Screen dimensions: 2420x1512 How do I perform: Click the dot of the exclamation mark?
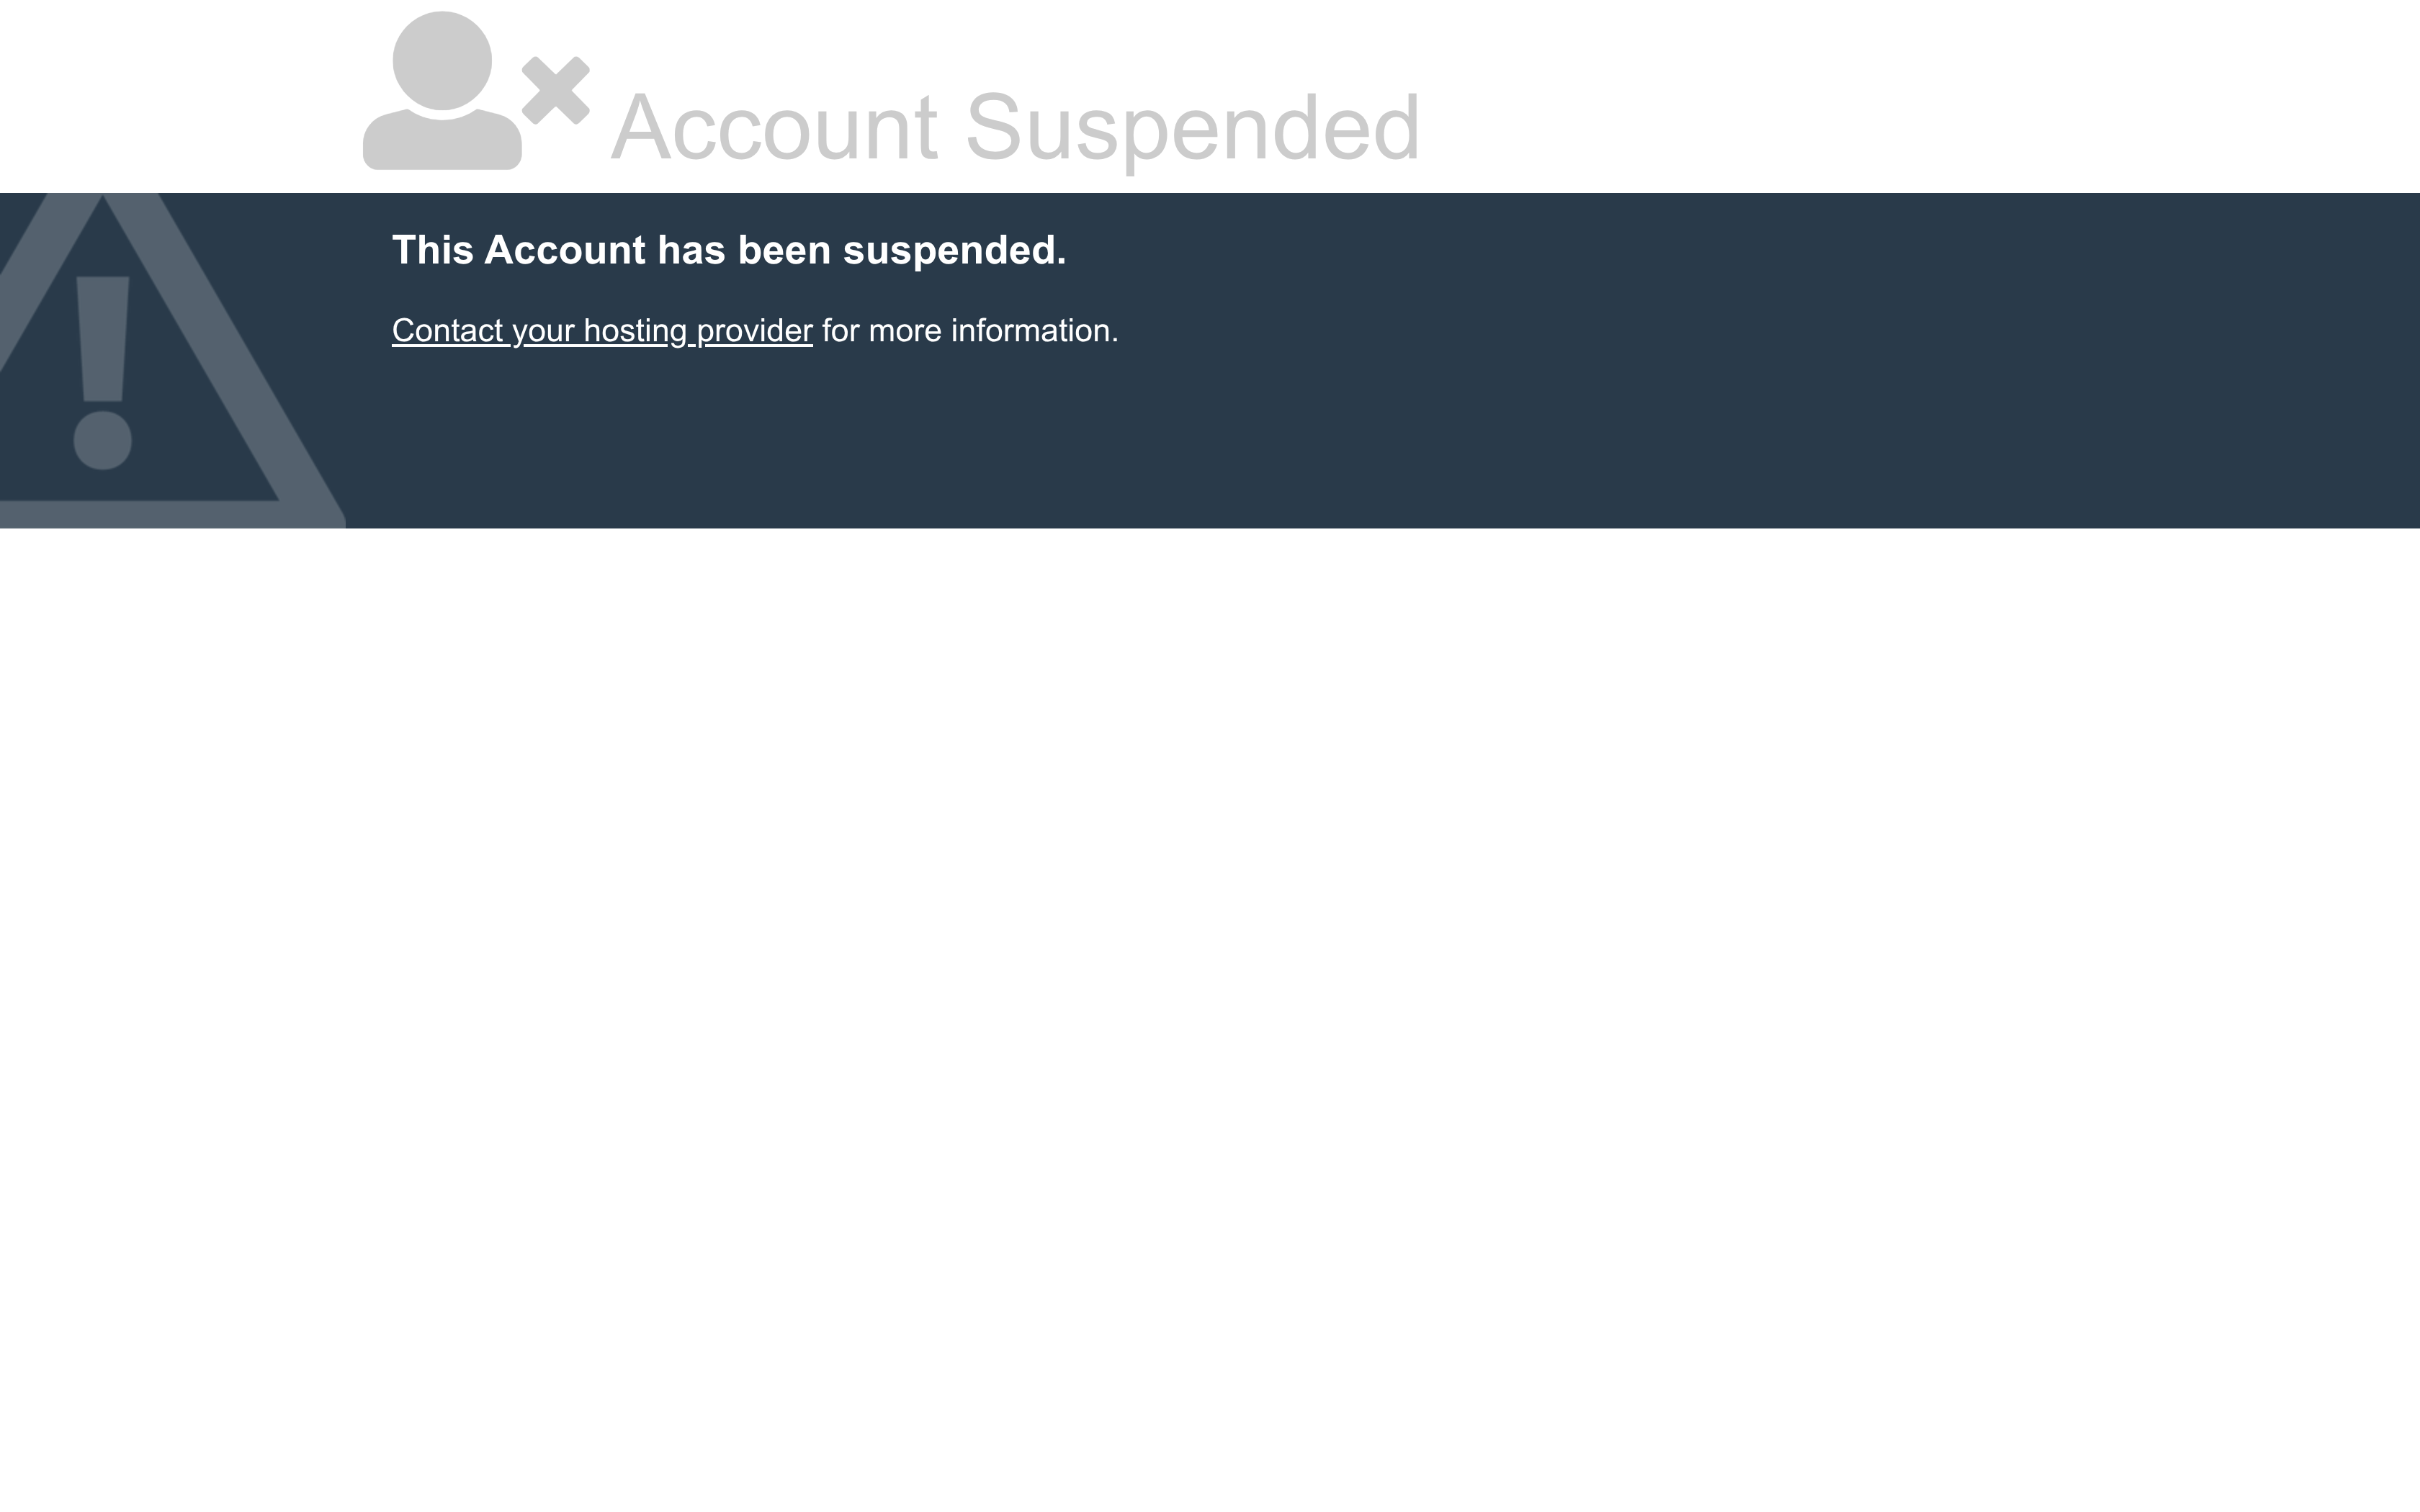pos(103,440)
